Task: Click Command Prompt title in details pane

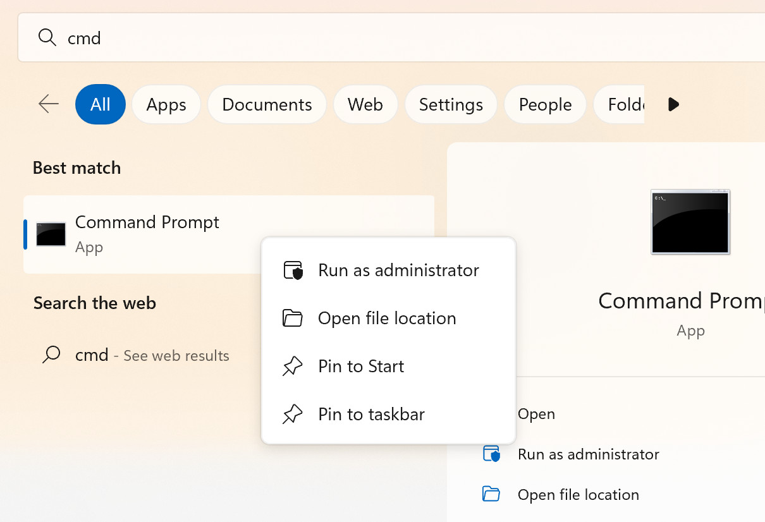Action: click(x=682, y=301)
